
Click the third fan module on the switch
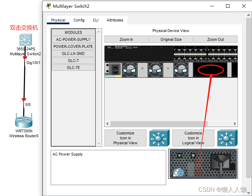click(x=181, y=70)
